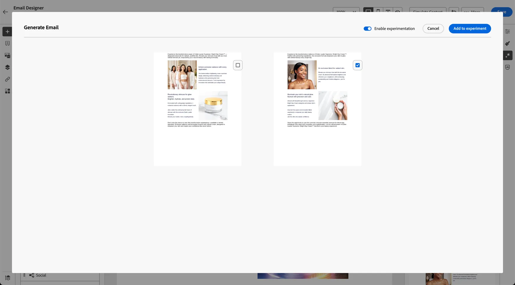Open the image and film assets icon

click(7, 55)
